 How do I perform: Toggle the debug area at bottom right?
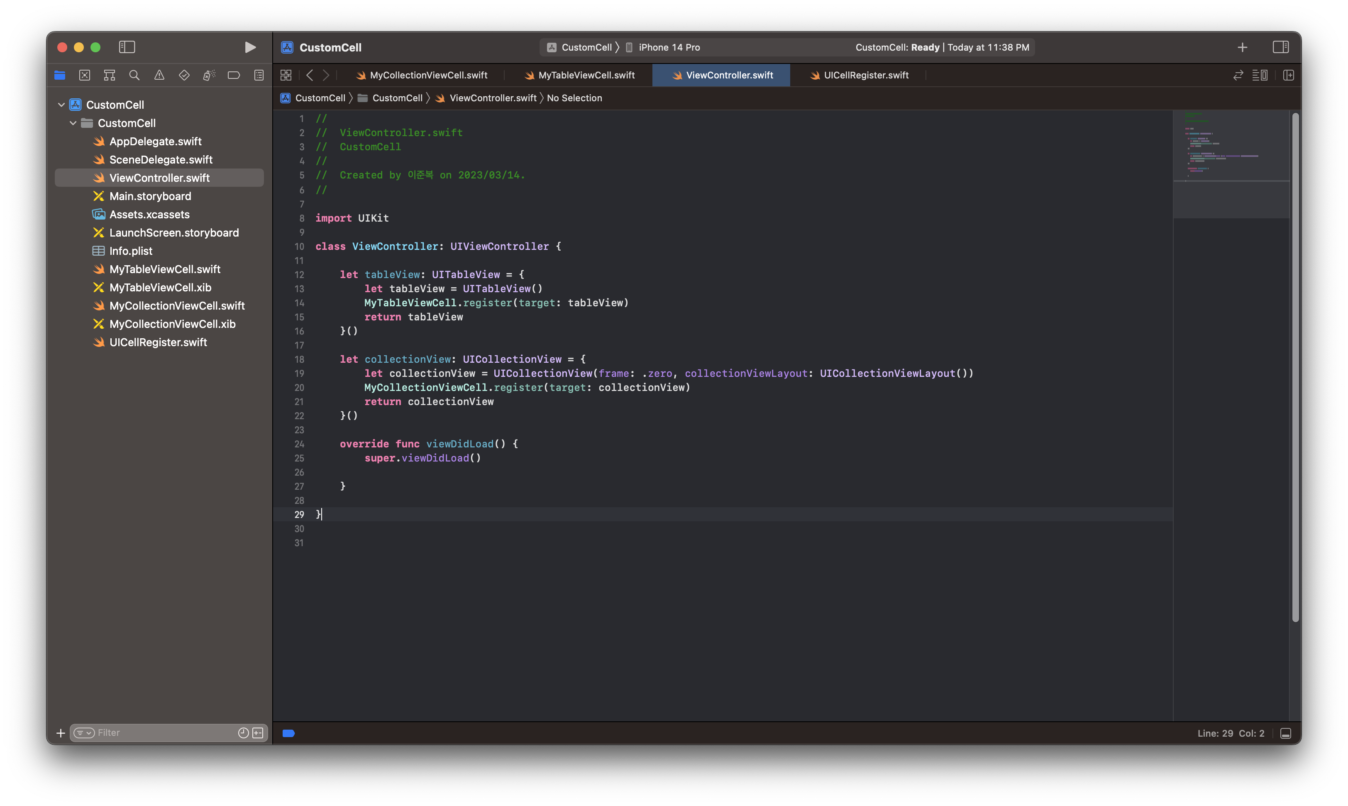pyautogui.click(x=1285, y=733)
